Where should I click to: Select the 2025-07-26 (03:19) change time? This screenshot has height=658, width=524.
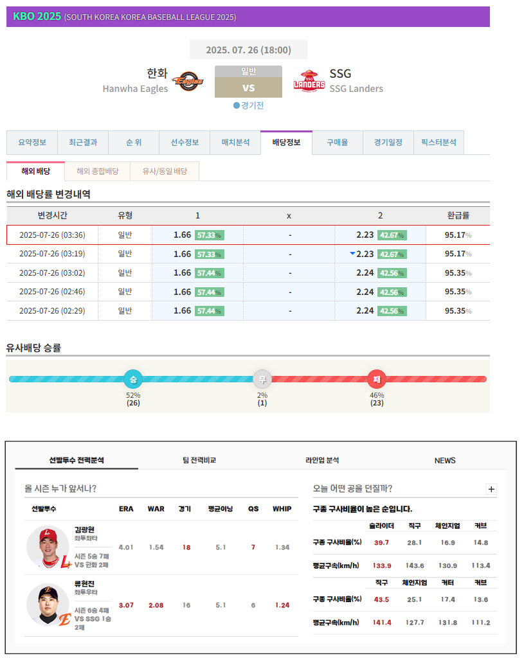pos(52,254)
